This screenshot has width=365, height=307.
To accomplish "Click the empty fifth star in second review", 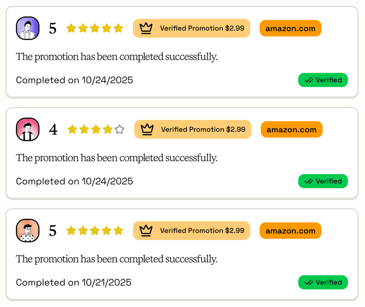I will click(119, 129).
